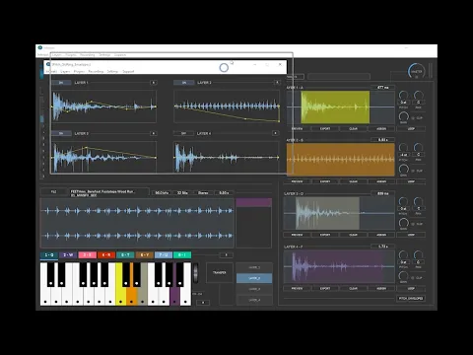Select LAYER_4 in transfer list
Viewport: 473px width, 355px height.
pyautogui.click(x=254, y=300)
